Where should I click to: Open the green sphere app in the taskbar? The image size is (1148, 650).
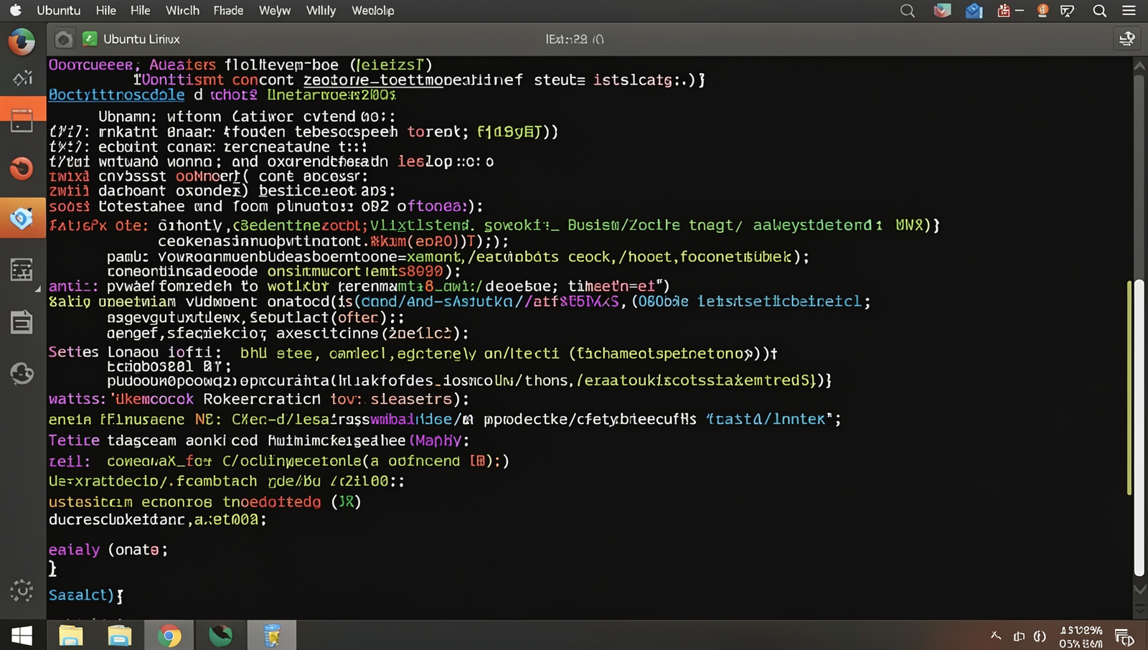pyautogui.click(x=220, y=636)
